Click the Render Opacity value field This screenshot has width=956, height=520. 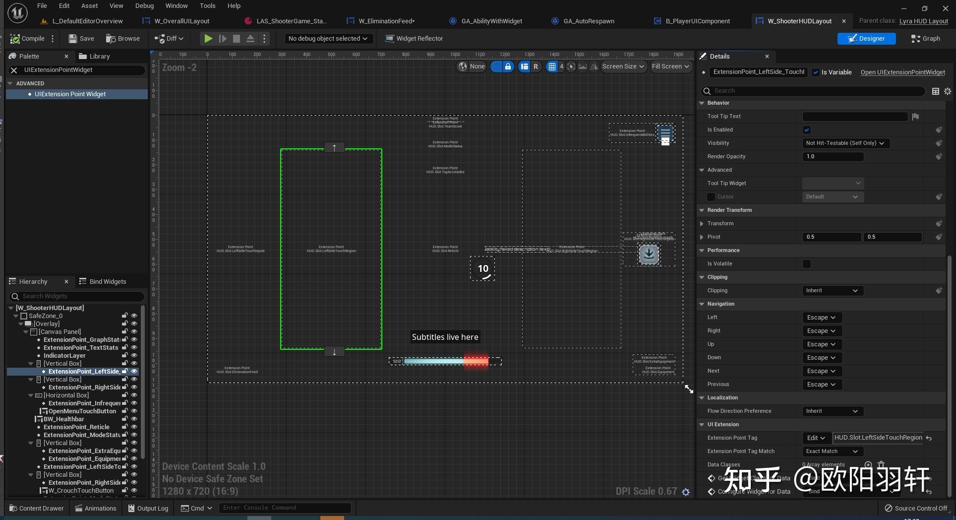point(833,157)
